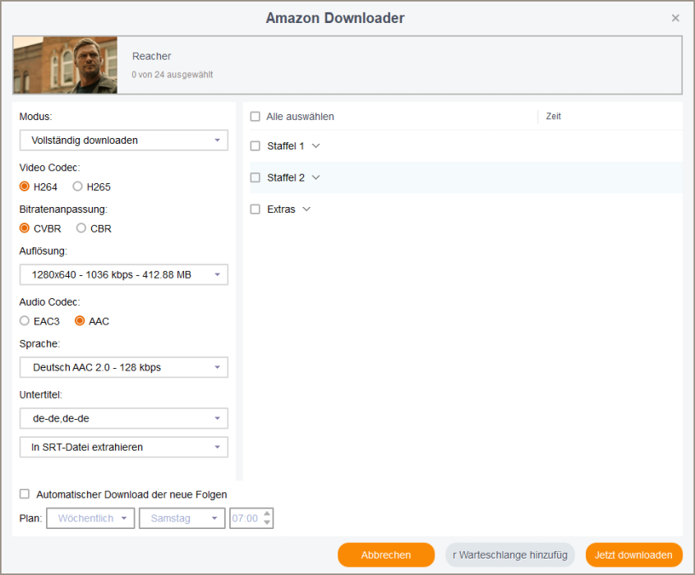Click the Abbrechen button

[x=385, y=555]
